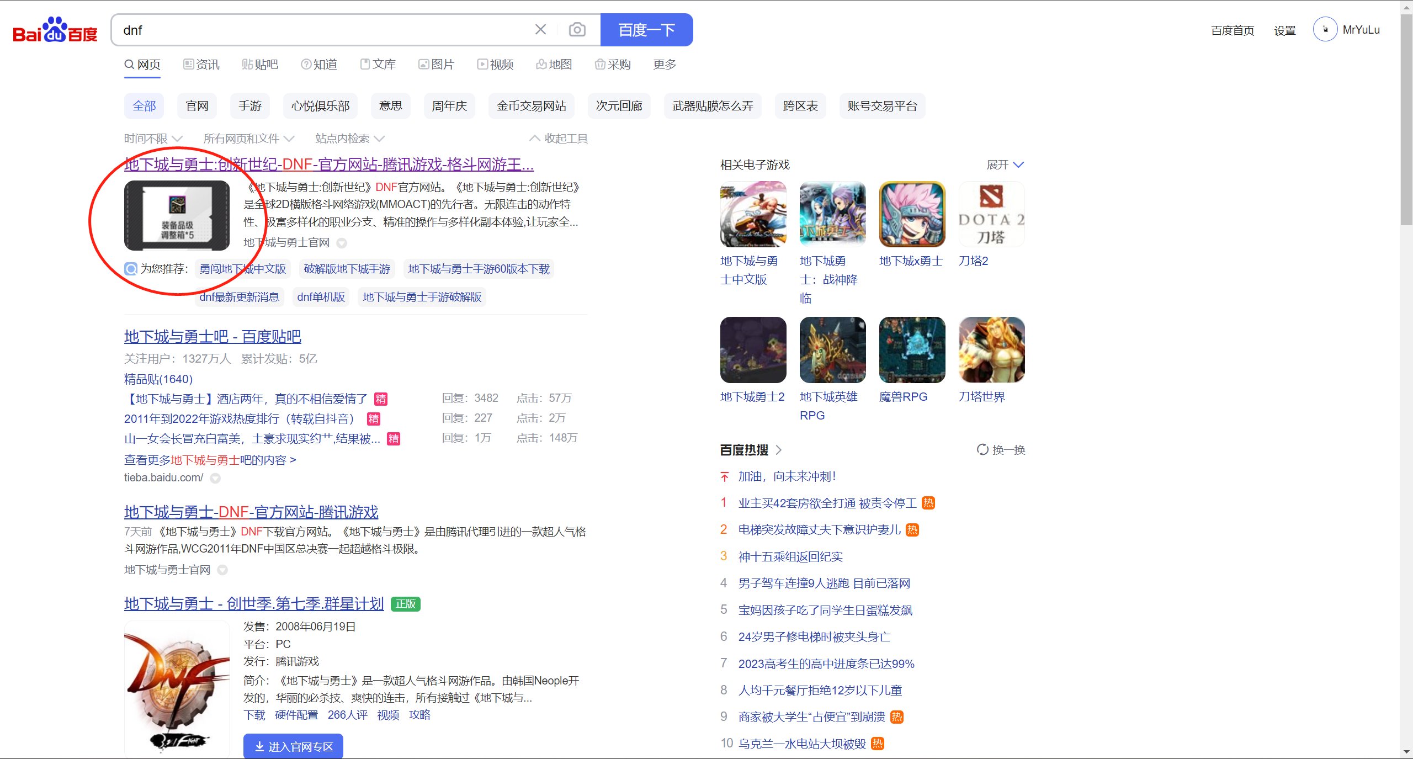Image resolution: width=1413 pixels, height=759 pixels.
Task: Click the dnf最新更新消息 suggestion
Action: pos(240,297)
